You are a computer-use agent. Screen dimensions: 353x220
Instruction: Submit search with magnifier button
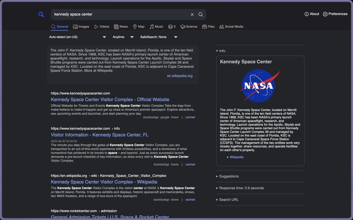pyautogui.click(x=201, y=14)
